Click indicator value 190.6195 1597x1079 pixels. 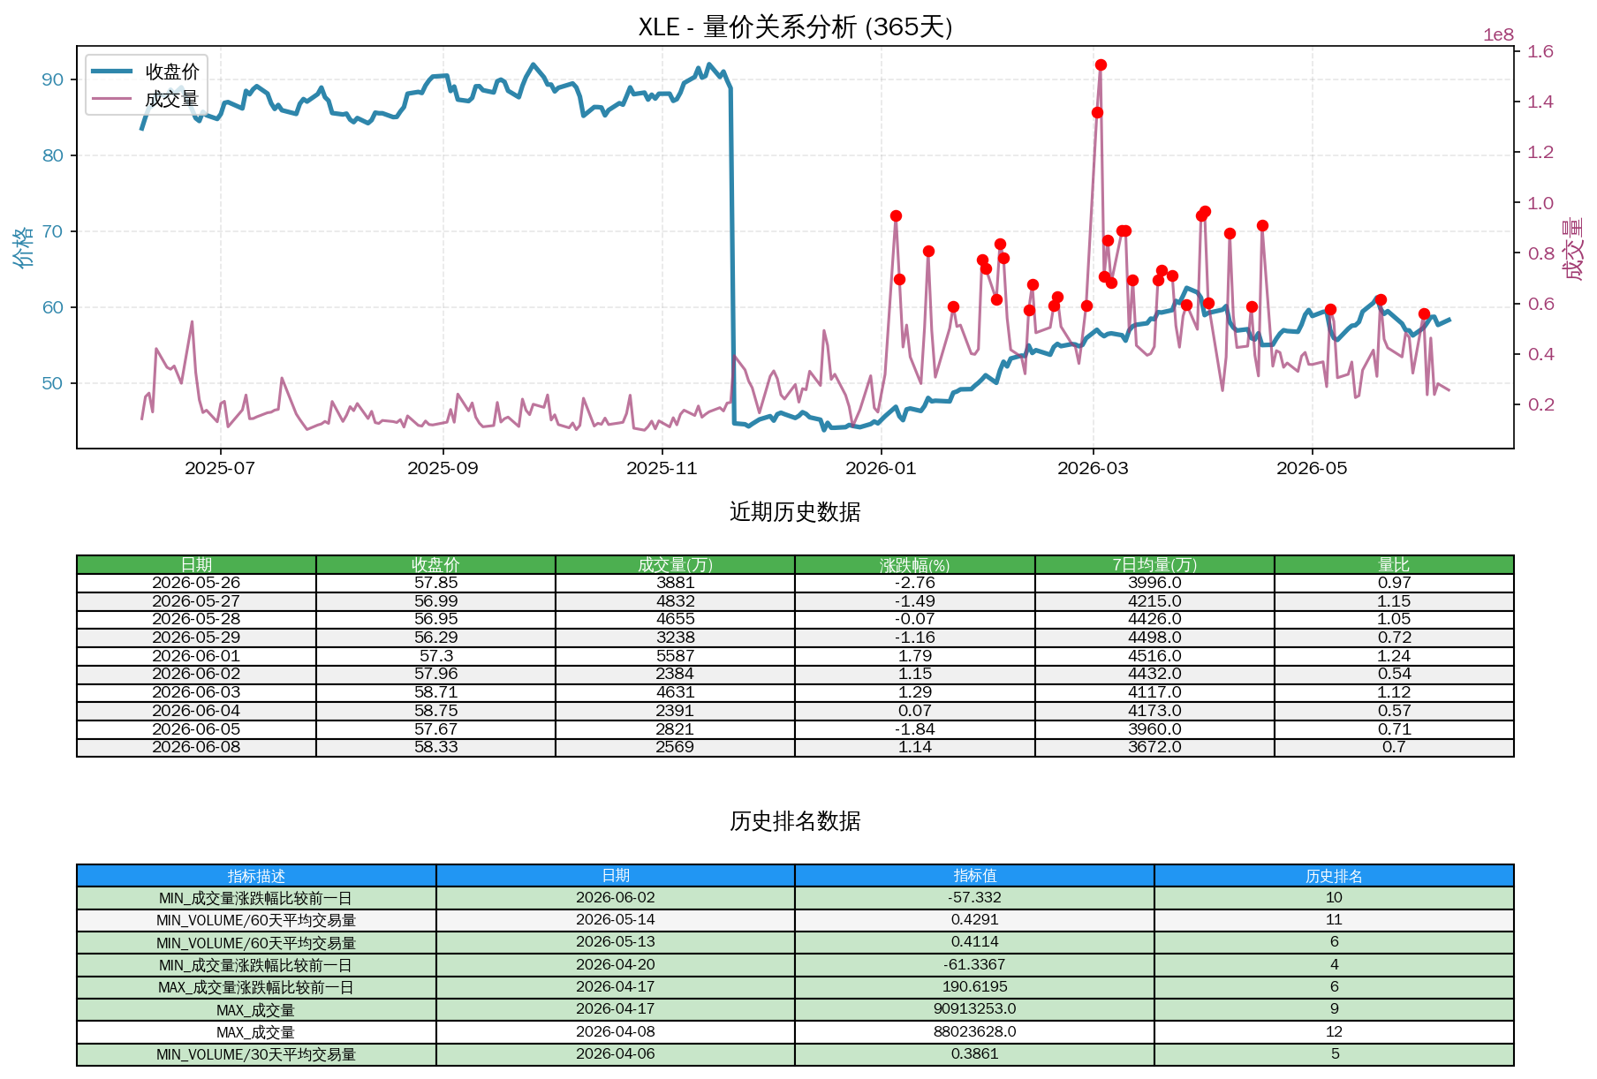pos(975,987)
